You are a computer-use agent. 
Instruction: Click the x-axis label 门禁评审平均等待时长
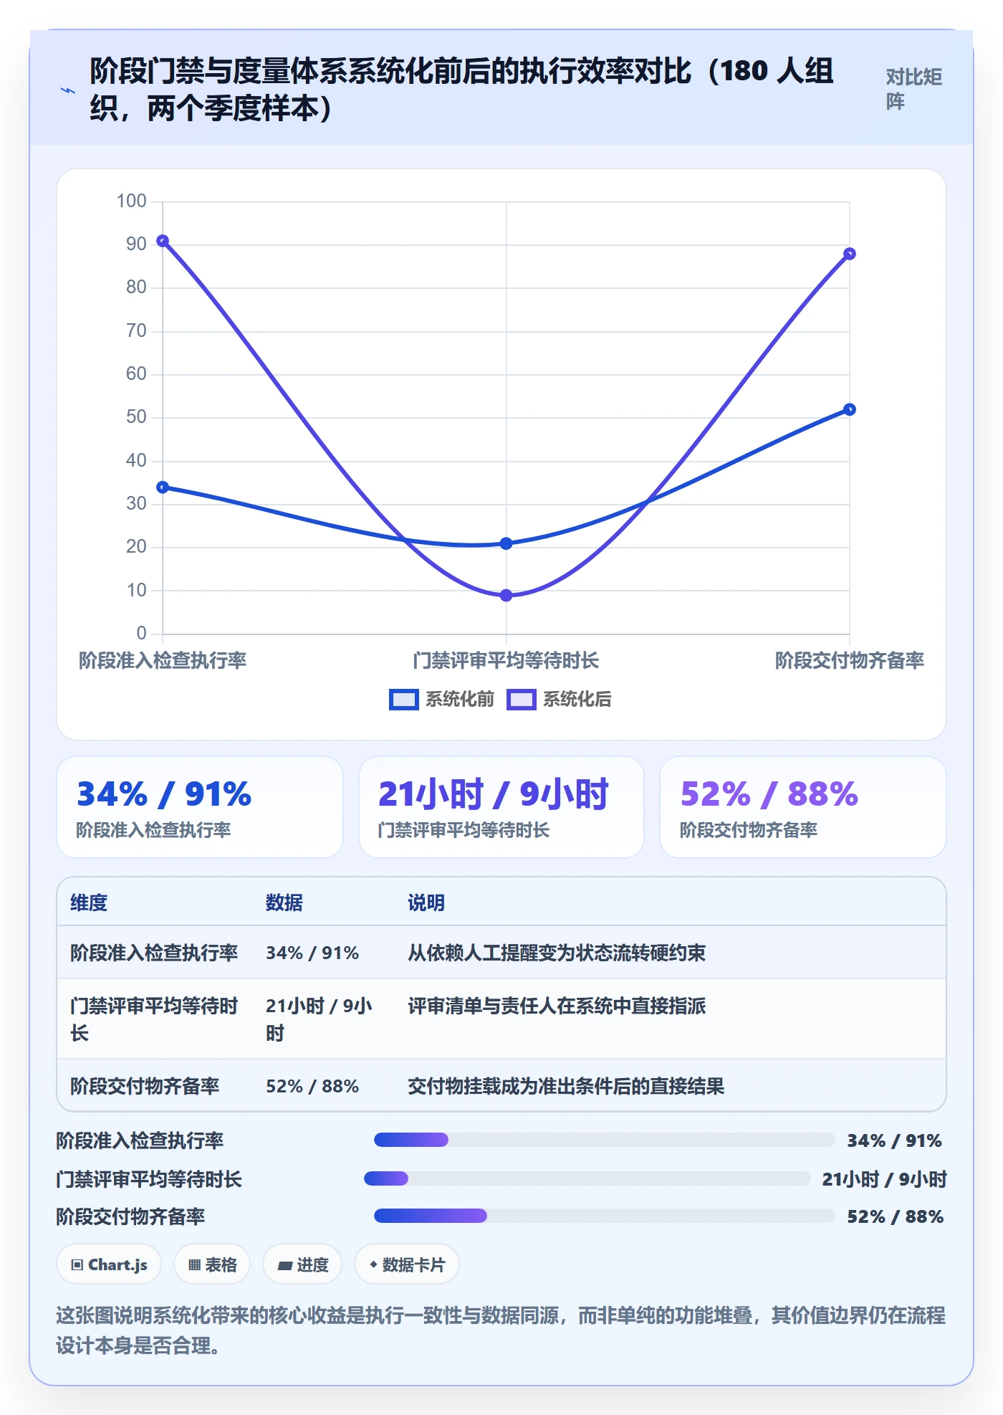(x=506, y=660)
